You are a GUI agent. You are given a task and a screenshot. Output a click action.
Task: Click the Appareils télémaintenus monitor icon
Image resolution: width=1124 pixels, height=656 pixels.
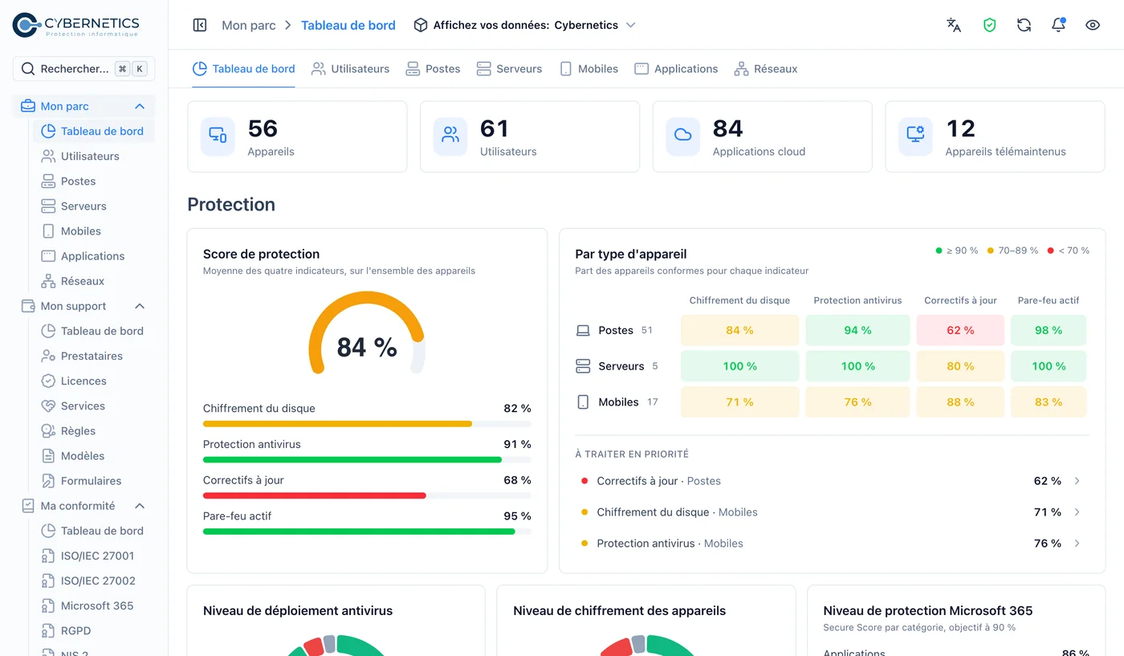click(x=915, y=136)
